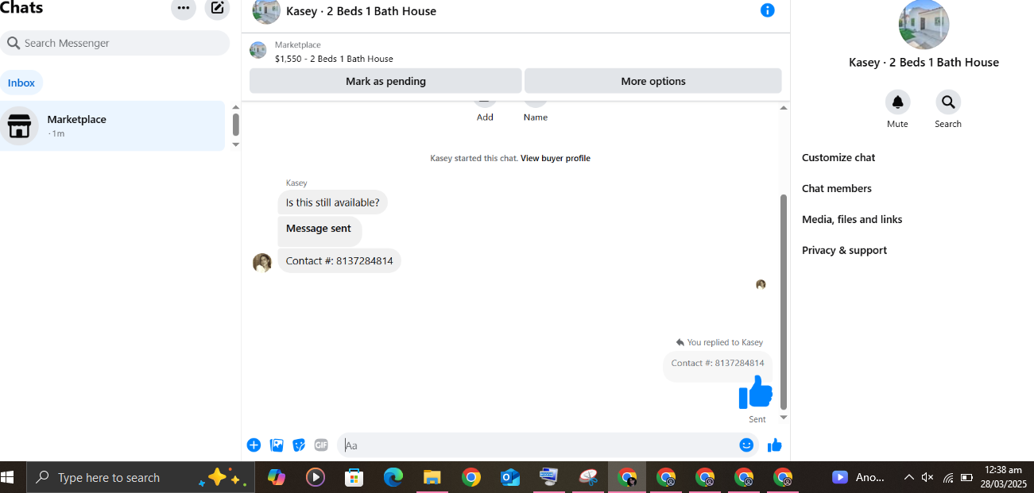Click the 'Is this still available?' message

pyautogui.click(x=332, y=202)
